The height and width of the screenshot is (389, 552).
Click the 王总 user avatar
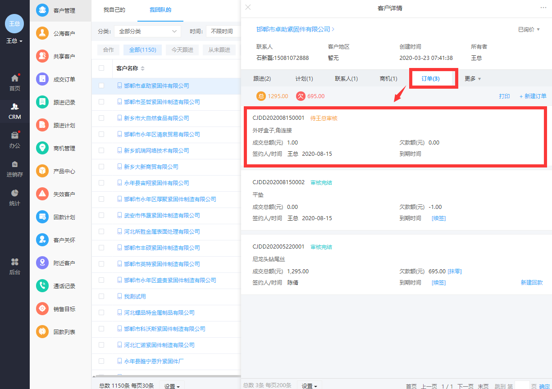point(14,23)
